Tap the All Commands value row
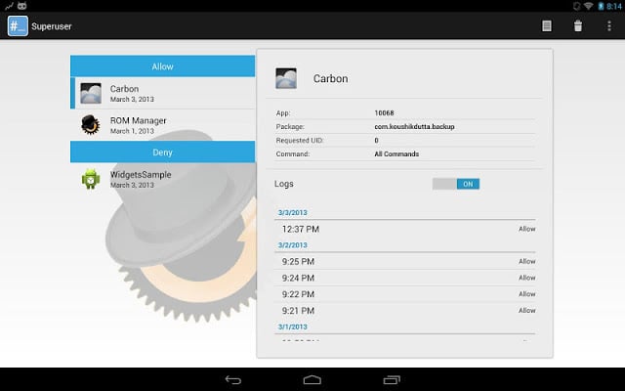 coord(396,153)
